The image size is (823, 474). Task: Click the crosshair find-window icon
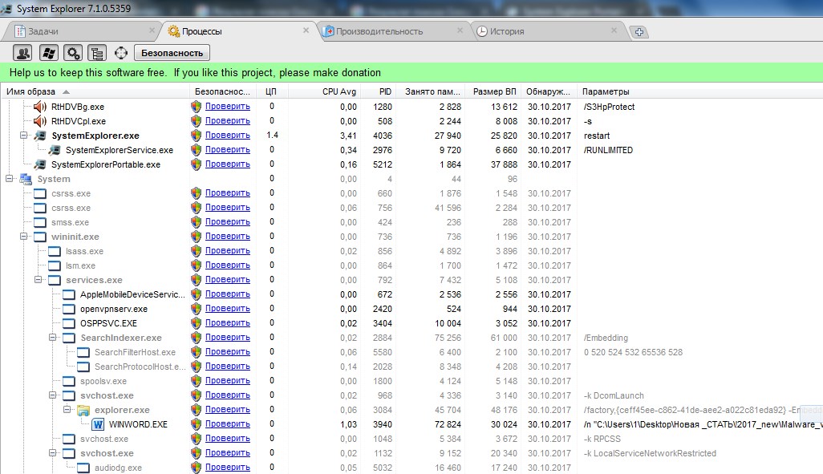pyautogui.click(x=121, y=53)
